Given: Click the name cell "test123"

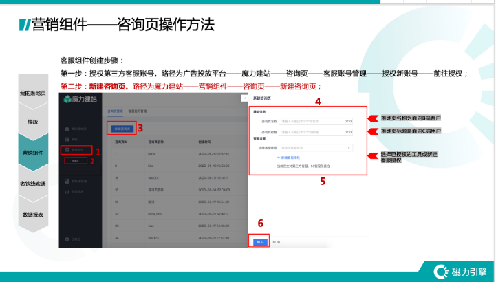Looking at the screenshot, I should (153, 238).
